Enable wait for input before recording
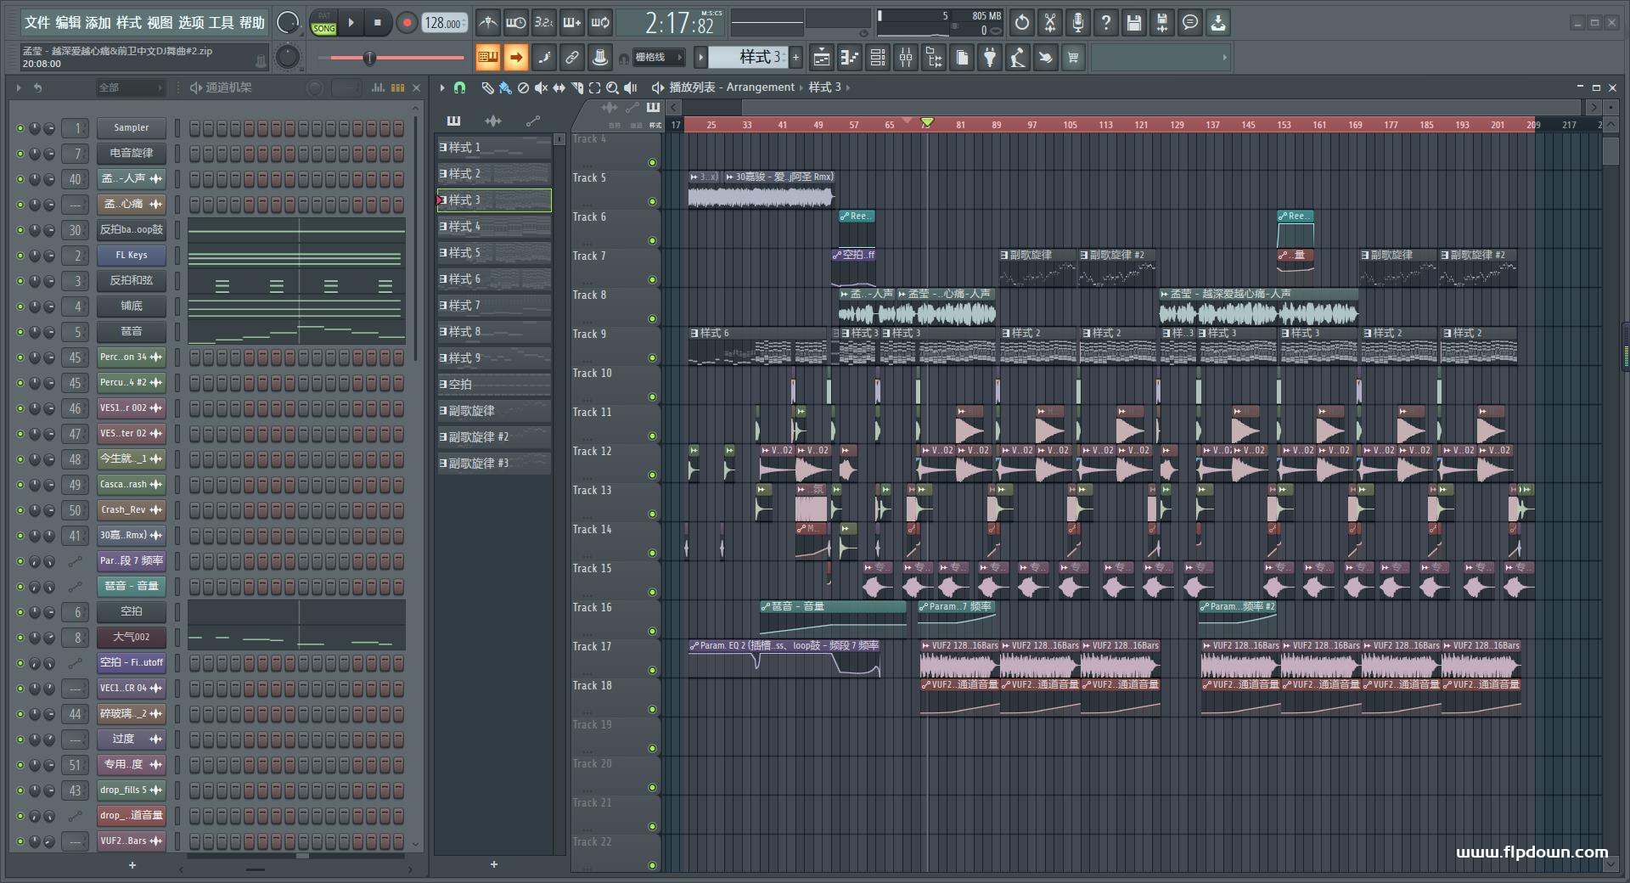This screenshot has height=883, width=1630. 515,23
